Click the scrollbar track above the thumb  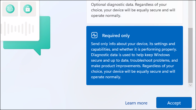coord(190,14)
